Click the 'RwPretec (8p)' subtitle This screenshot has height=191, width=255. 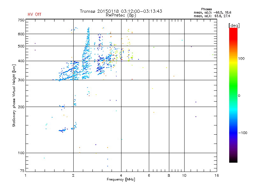pyautogui.click(x=121, y=15)
